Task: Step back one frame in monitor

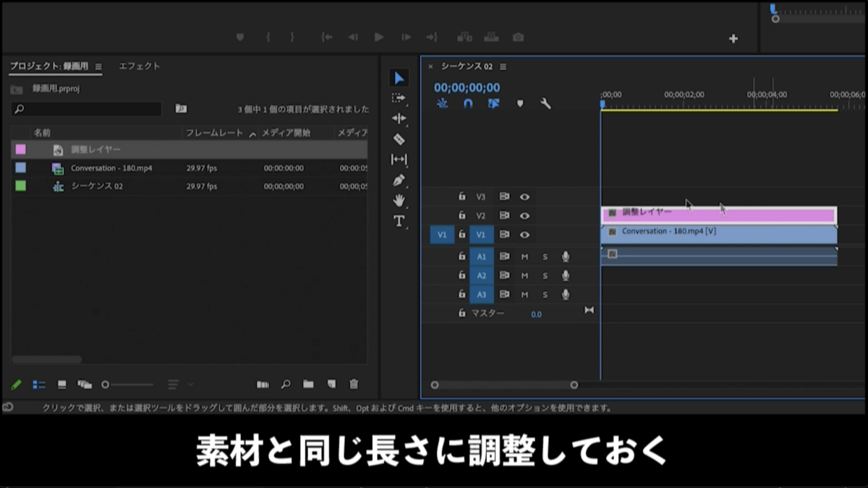Action: [352, 38]
